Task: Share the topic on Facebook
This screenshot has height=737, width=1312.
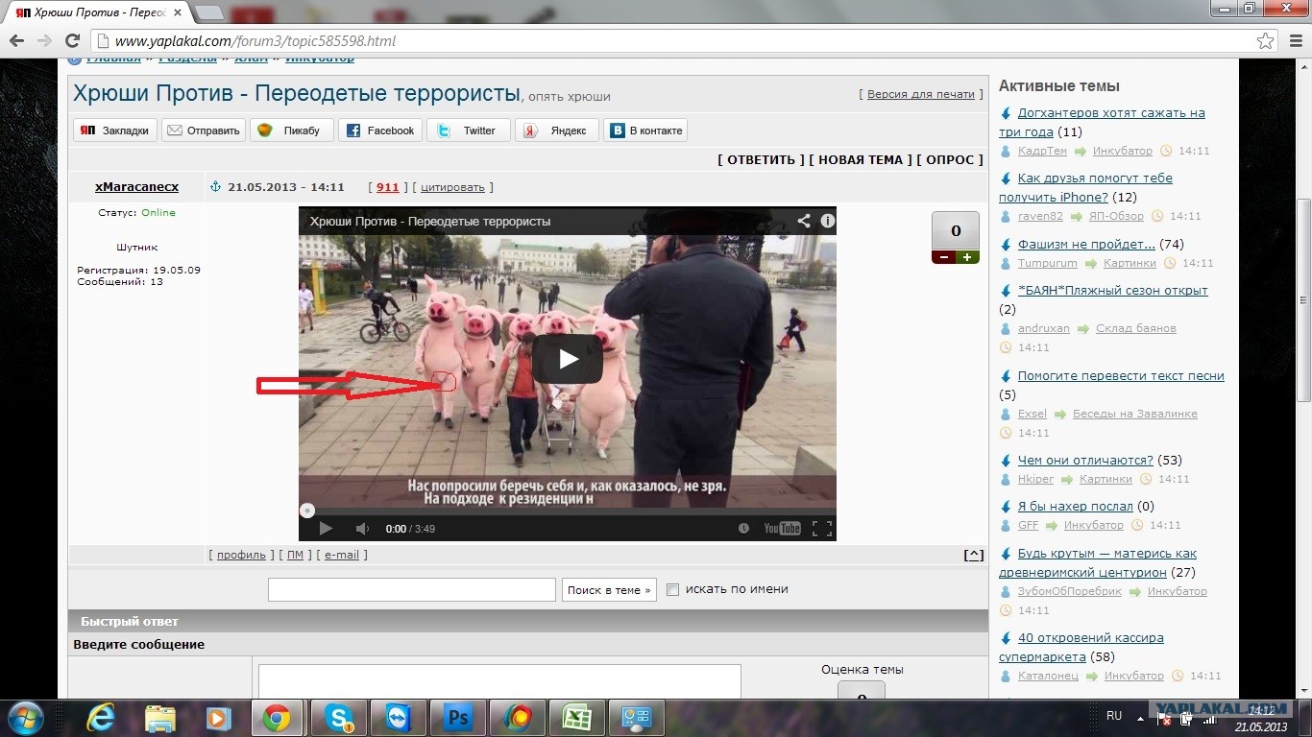Action: click(380, 131)
